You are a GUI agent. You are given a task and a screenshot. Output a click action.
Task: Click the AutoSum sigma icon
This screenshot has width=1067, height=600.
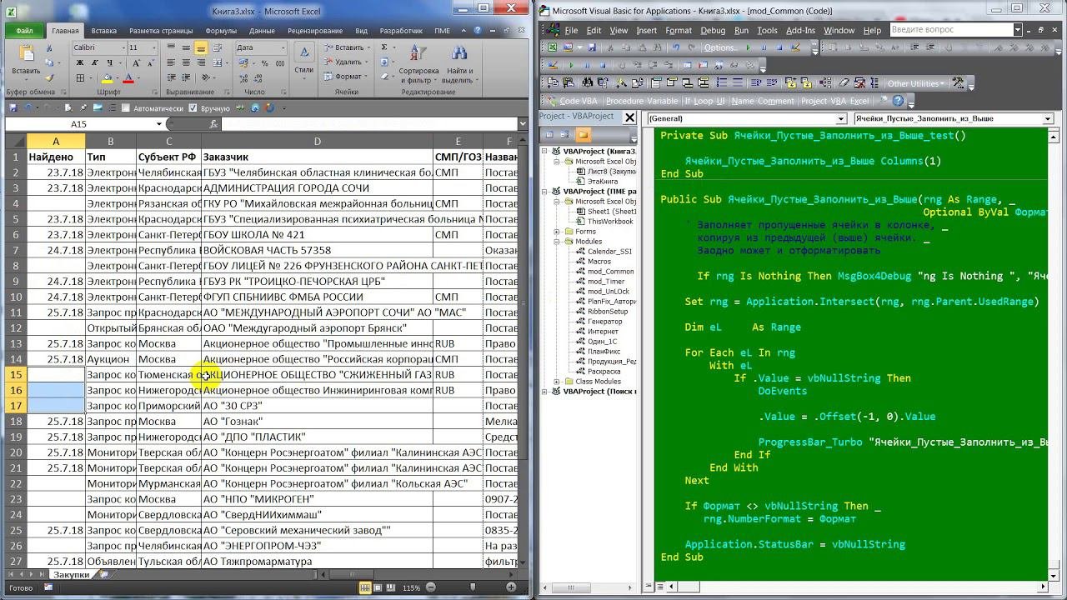click(384, 47)
